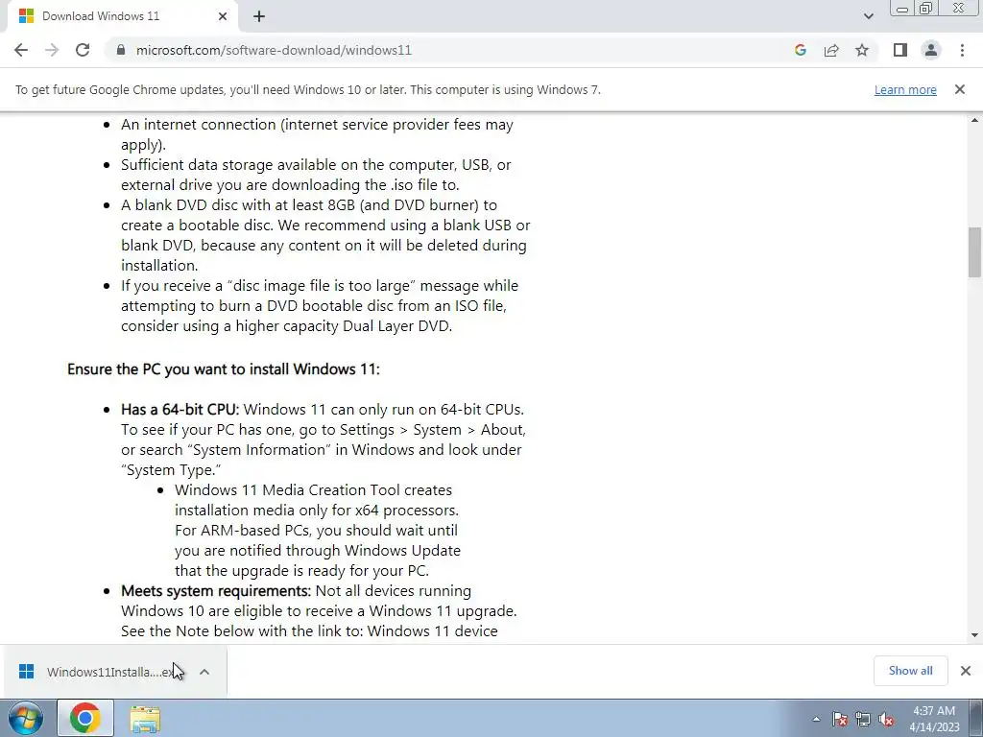Show hidden system tray icons
Image resolution: width=983 pixels, height=737 pixels.
(816, 719)
